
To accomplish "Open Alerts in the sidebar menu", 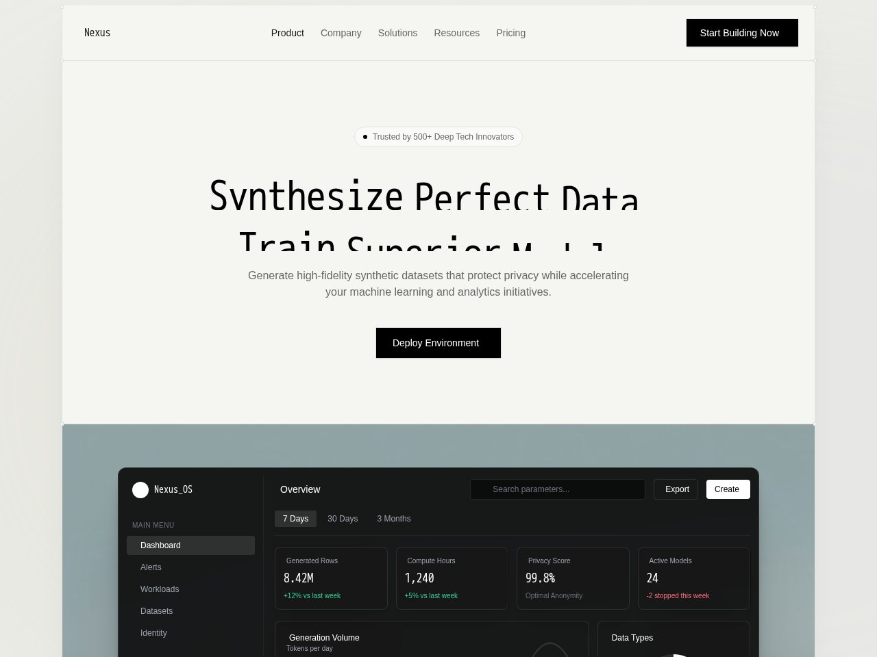I will [151, 567].
